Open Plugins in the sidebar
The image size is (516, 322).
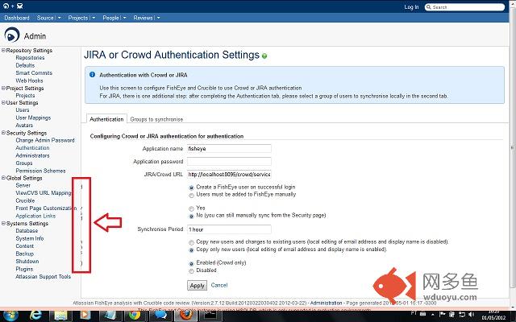24,269
